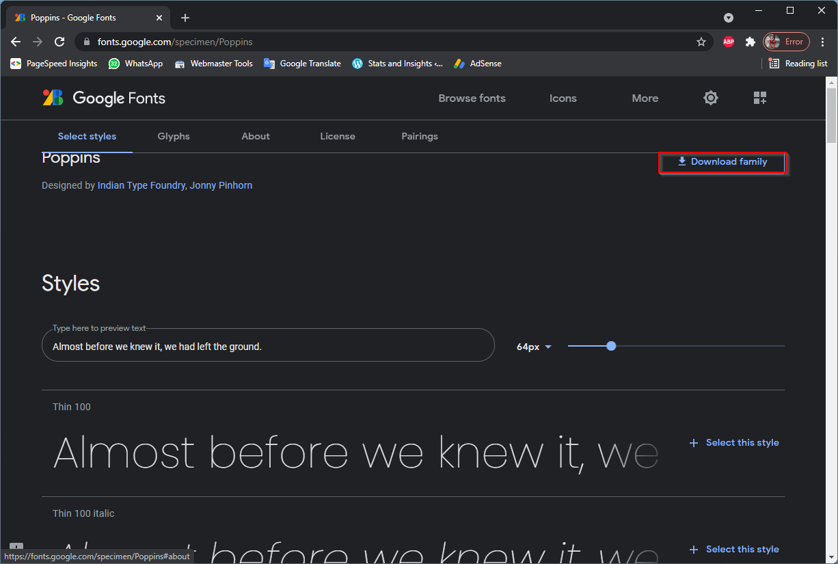Reload the page
Screen dimensions: 838x564
(x=59, y=42)
